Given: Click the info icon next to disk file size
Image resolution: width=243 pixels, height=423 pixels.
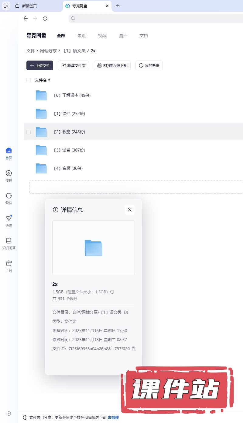Looking at the screenshot, I should 112,292.
